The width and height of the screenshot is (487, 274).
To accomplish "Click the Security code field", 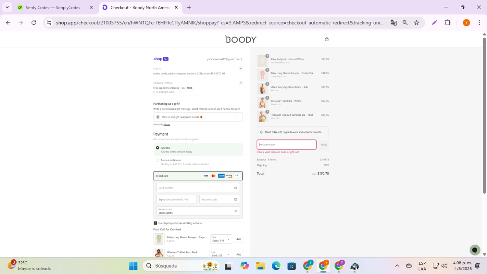I will [220, 199].
